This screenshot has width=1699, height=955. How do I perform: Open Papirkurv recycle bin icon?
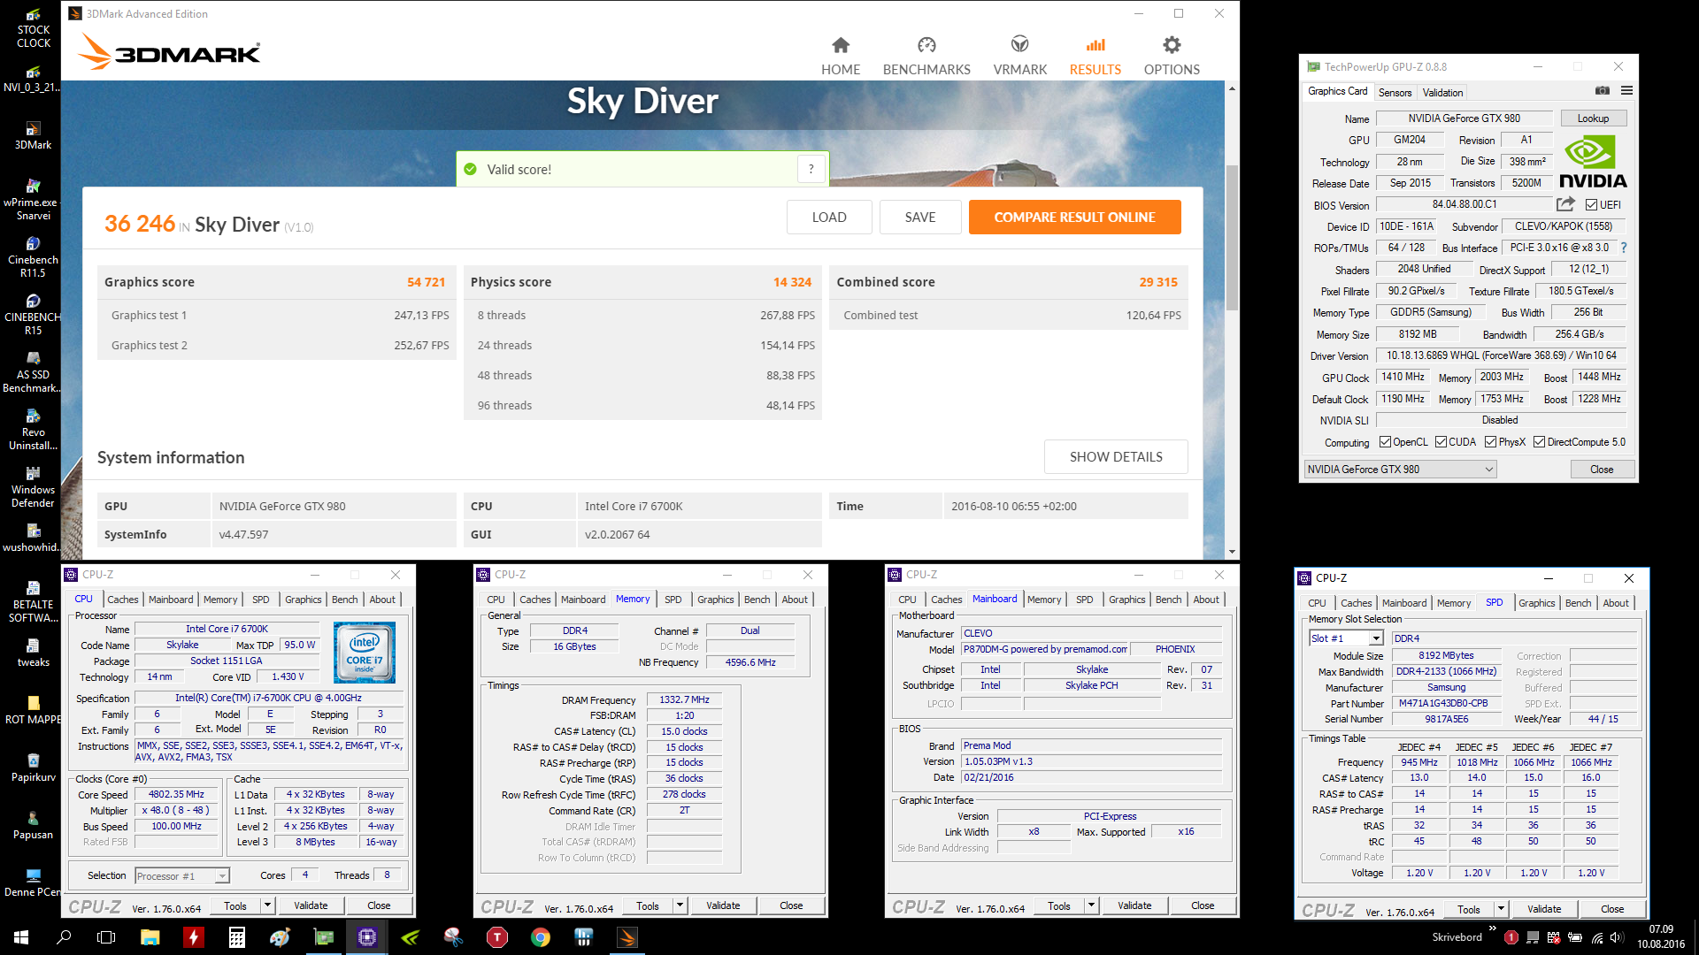click(33, 768)
